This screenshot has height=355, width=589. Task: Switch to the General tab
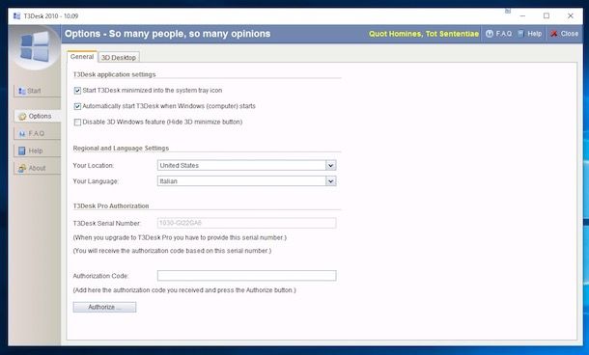(x=82, y=57)
